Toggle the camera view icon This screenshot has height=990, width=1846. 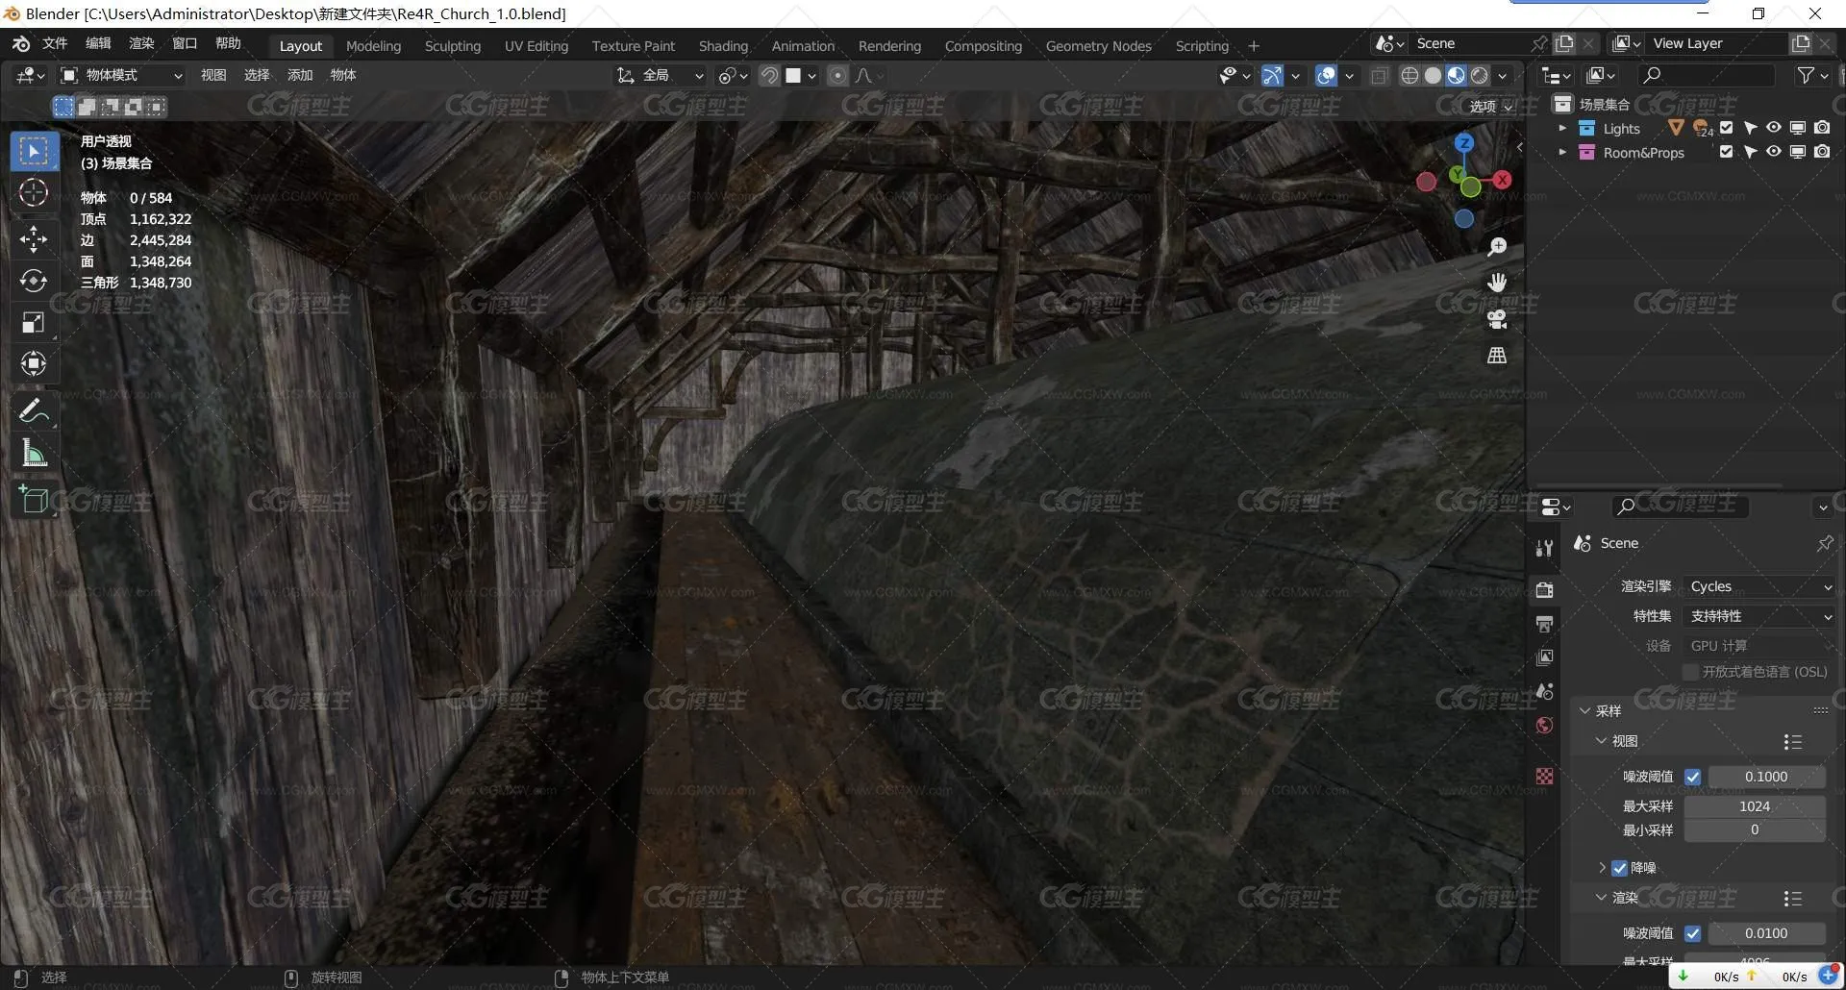[x=1497, y=319]
